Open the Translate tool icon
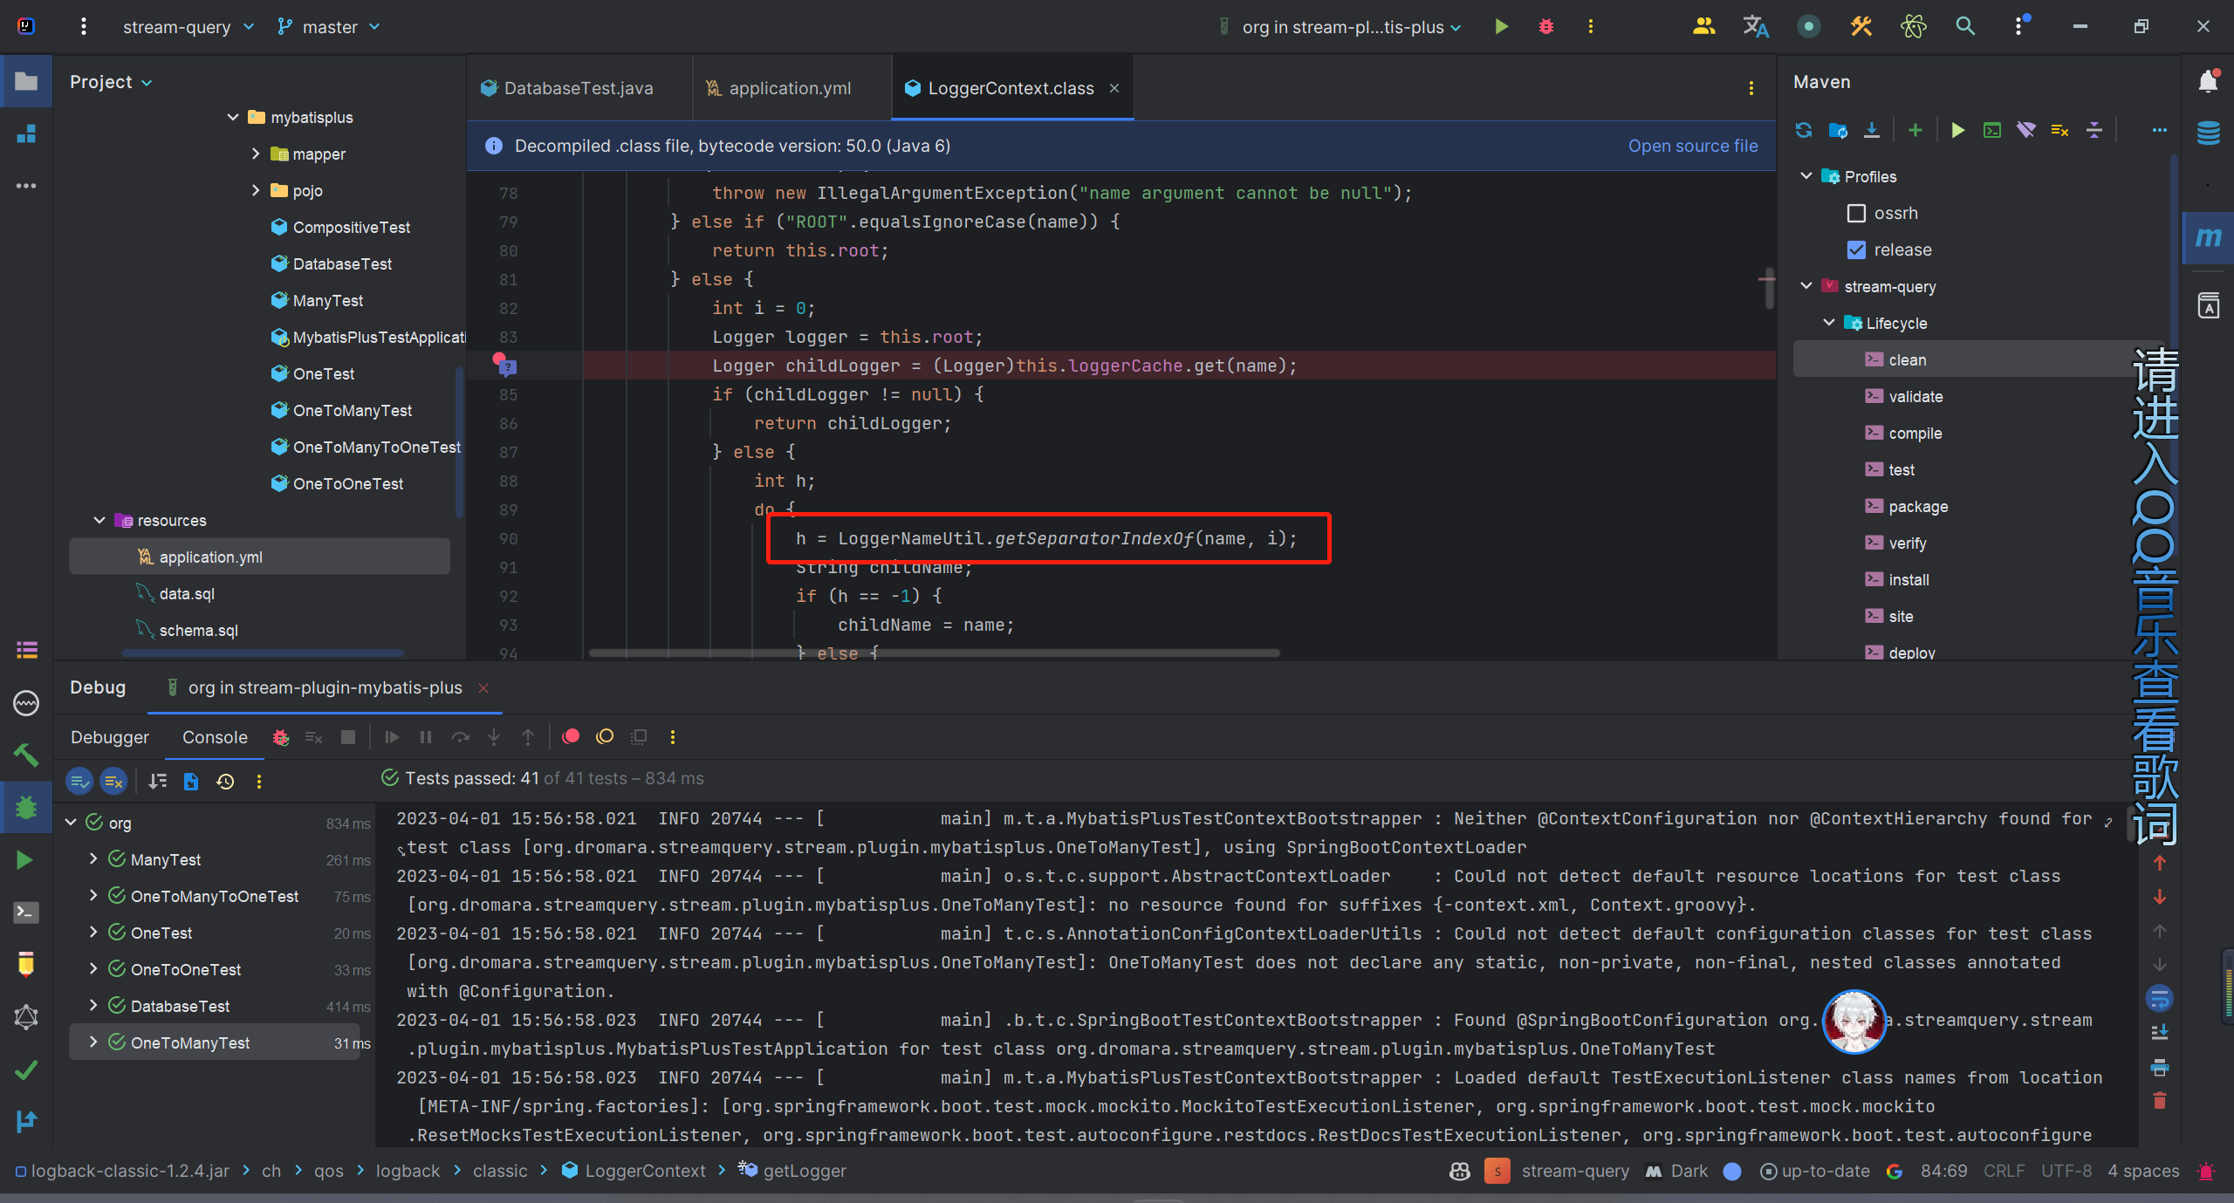 tap(1755, 26)
